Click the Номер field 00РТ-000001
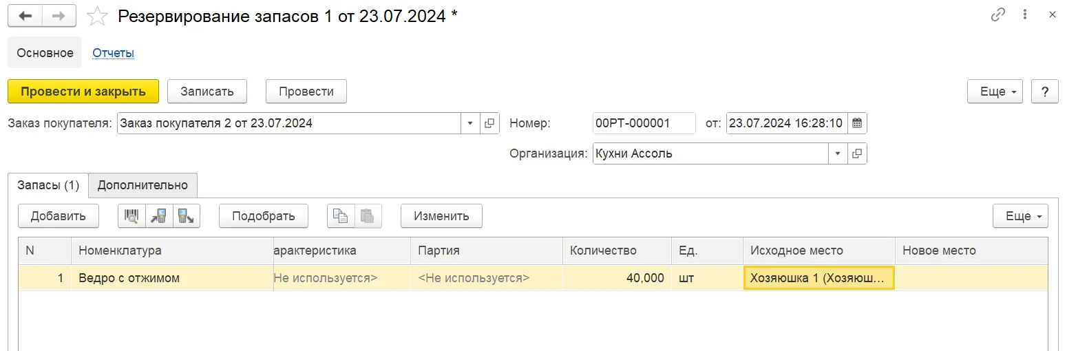Screen dimensions: 1067x351 click(x=644, y=123)
